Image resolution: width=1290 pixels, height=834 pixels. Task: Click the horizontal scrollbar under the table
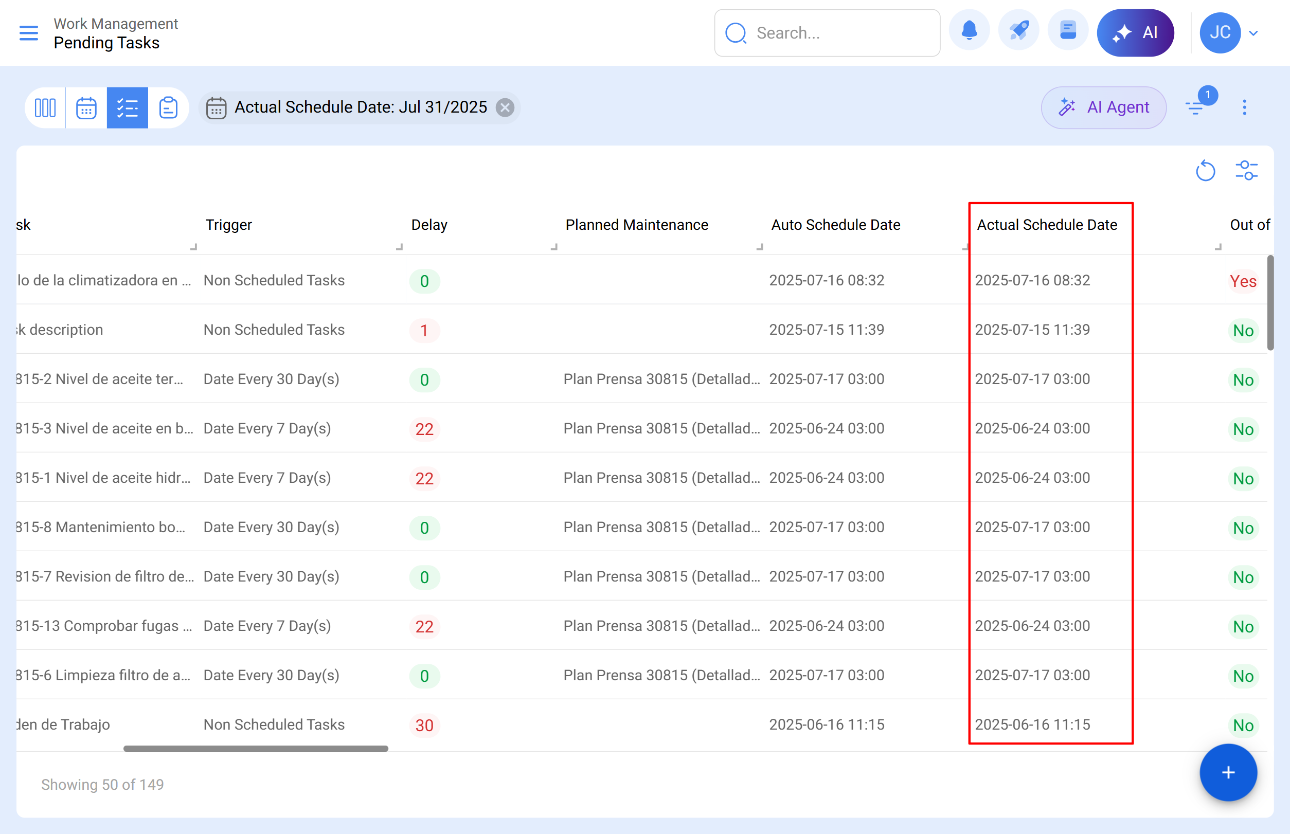[256, 749]
